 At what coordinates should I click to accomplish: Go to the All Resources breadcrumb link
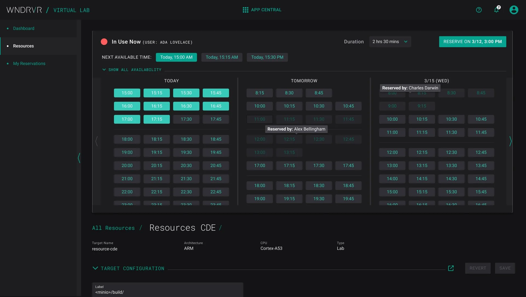point(113,228)
